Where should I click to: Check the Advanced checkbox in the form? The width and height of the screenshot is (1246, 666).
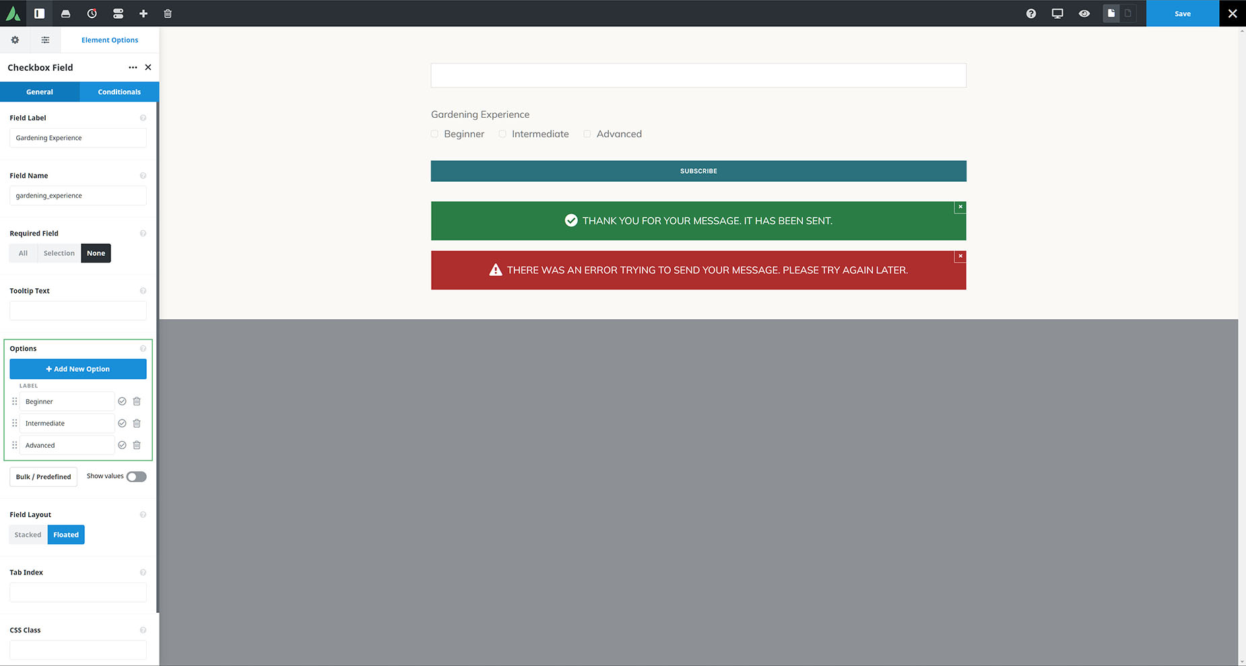[587, 134]
